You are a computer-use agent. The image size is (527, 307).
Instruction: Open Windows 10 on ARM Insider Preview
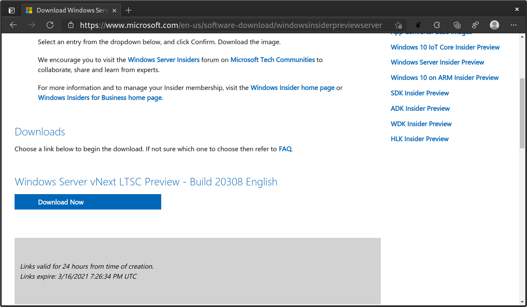coord(445,77)
